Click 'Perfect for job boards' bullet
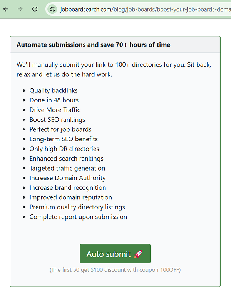Screen dimensions: 231x296 click(60, 129)
